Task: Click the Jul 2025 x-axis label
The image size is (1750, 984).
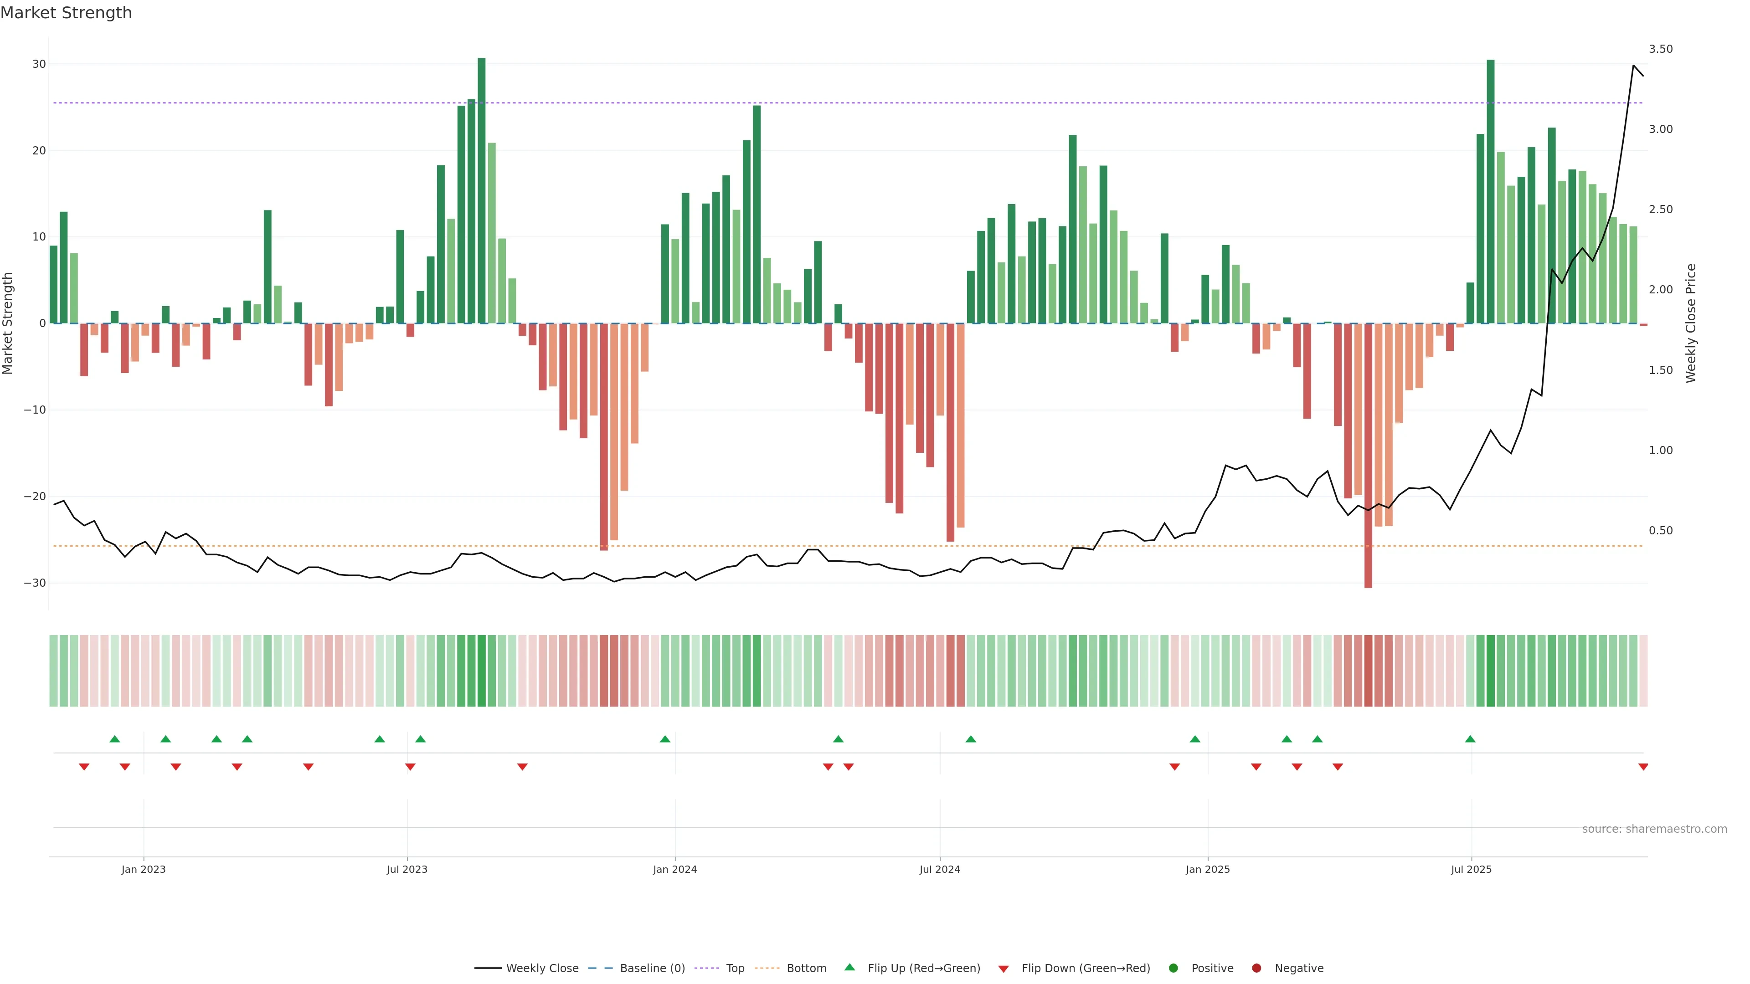Action: [x=1471, y=869]
